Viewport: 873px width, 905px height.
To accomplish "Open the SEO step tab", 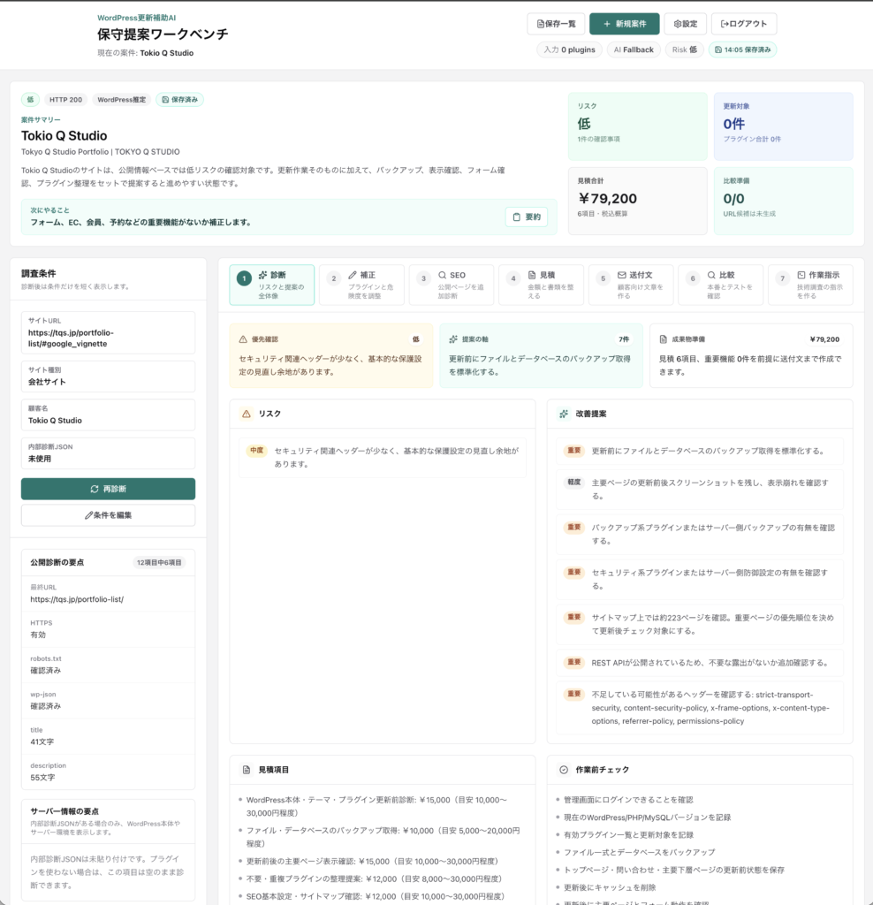I will click(452, 285).
